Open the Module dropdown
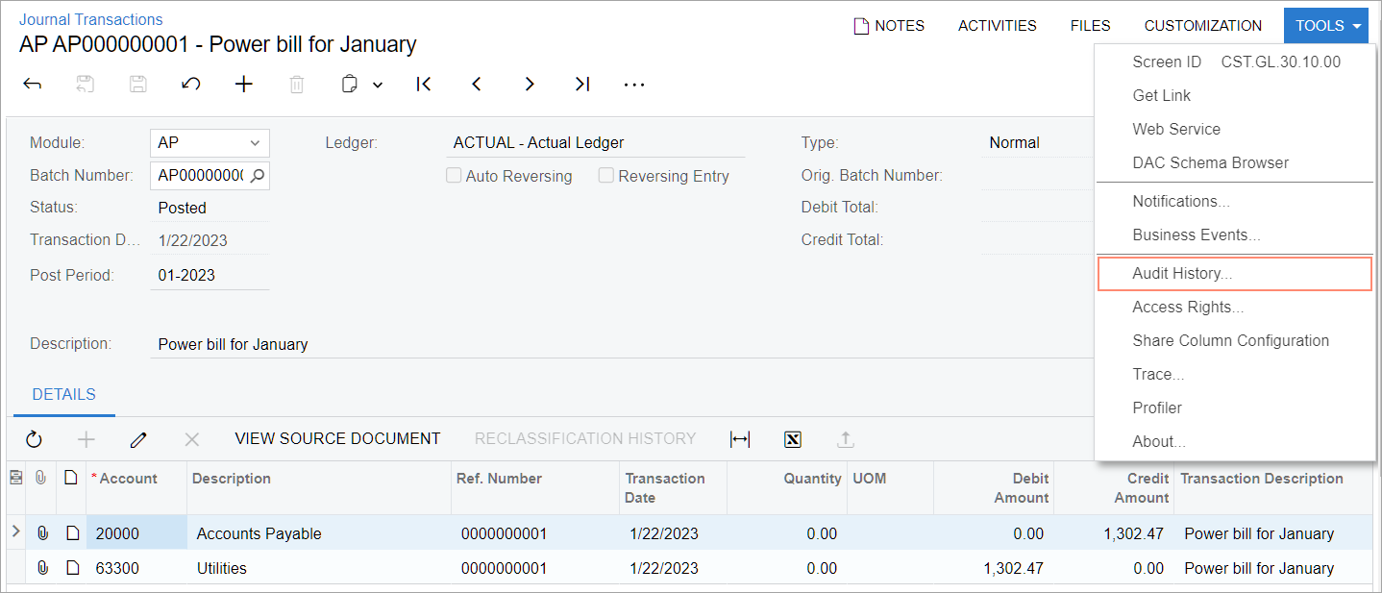This screenshot has height=593, width=1382. [255, 143]
